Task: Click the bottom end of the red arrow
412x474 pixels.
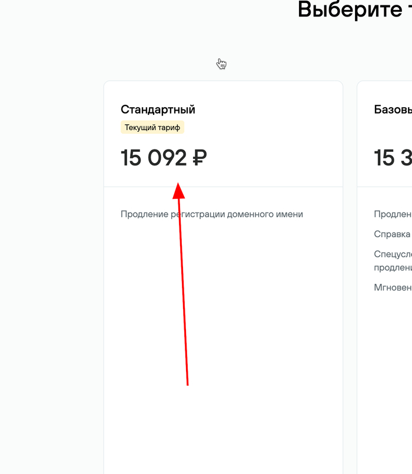Action: 187,384
